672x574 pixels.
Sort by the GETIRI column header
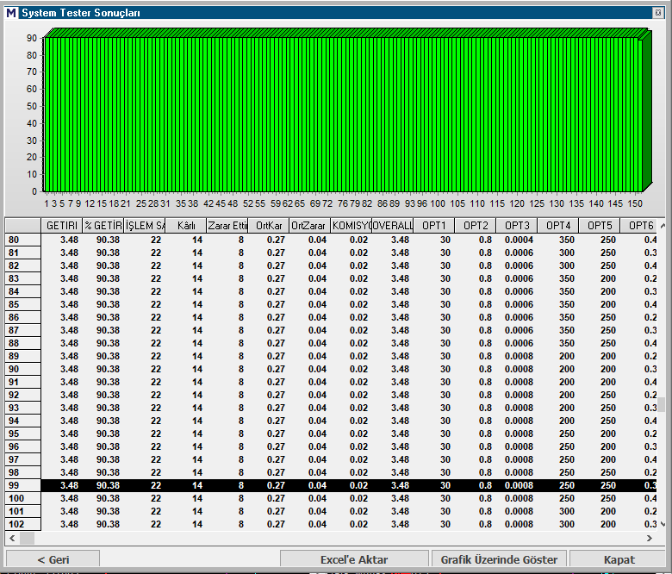[x=62, y=226]
